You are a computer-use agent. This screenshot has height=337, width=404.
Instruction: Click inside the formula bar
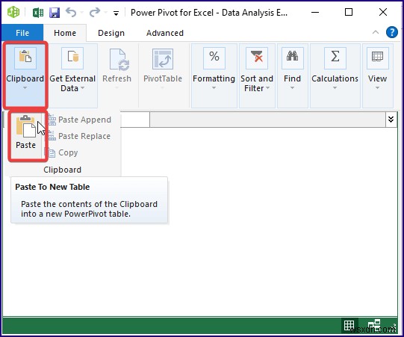(267, 120)
